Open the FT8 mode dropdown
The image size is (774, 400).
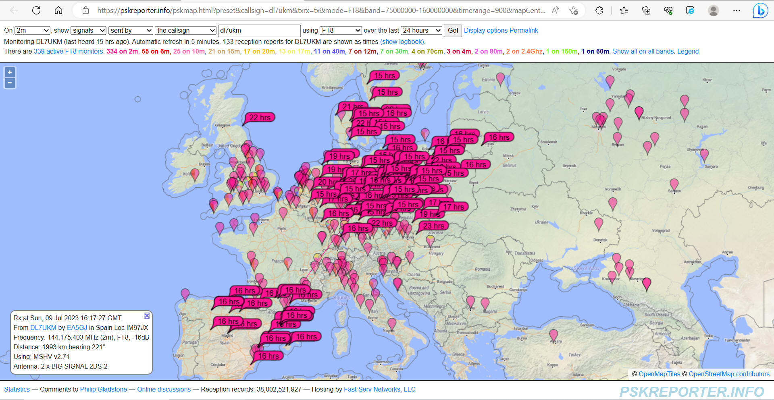(x=341, y=31)
